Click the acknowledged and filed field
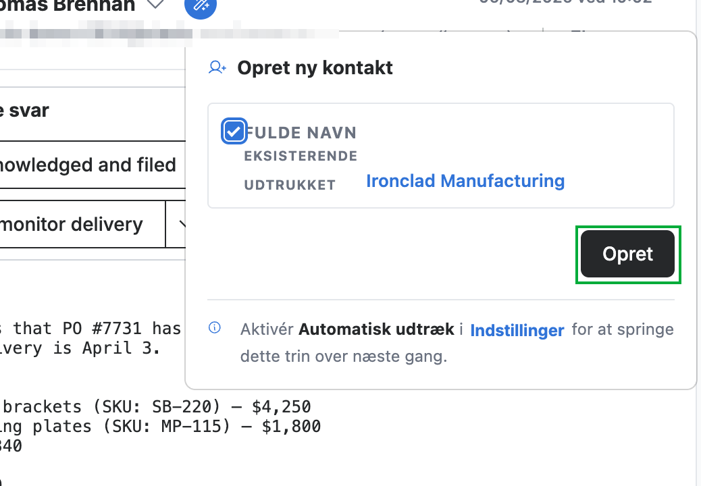 [x=93, y=165]
